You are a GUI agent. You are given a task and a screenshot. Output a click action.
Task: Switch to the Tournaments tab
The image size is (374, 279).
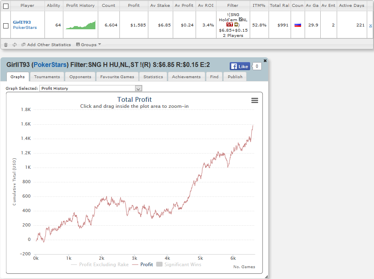pos(47,77)
